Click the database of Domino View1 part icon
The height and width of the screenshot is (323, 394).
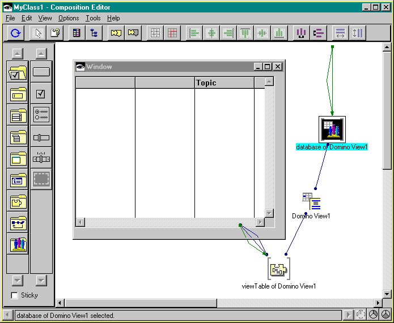[x=332, y=130]
